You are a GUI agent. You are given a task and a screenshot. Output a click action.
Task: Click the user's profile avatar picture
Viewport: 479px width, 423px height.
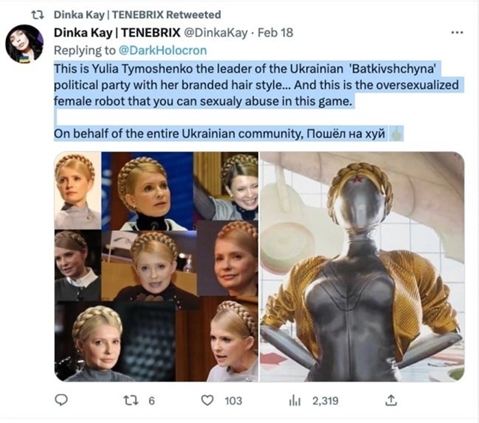point(25,43)
